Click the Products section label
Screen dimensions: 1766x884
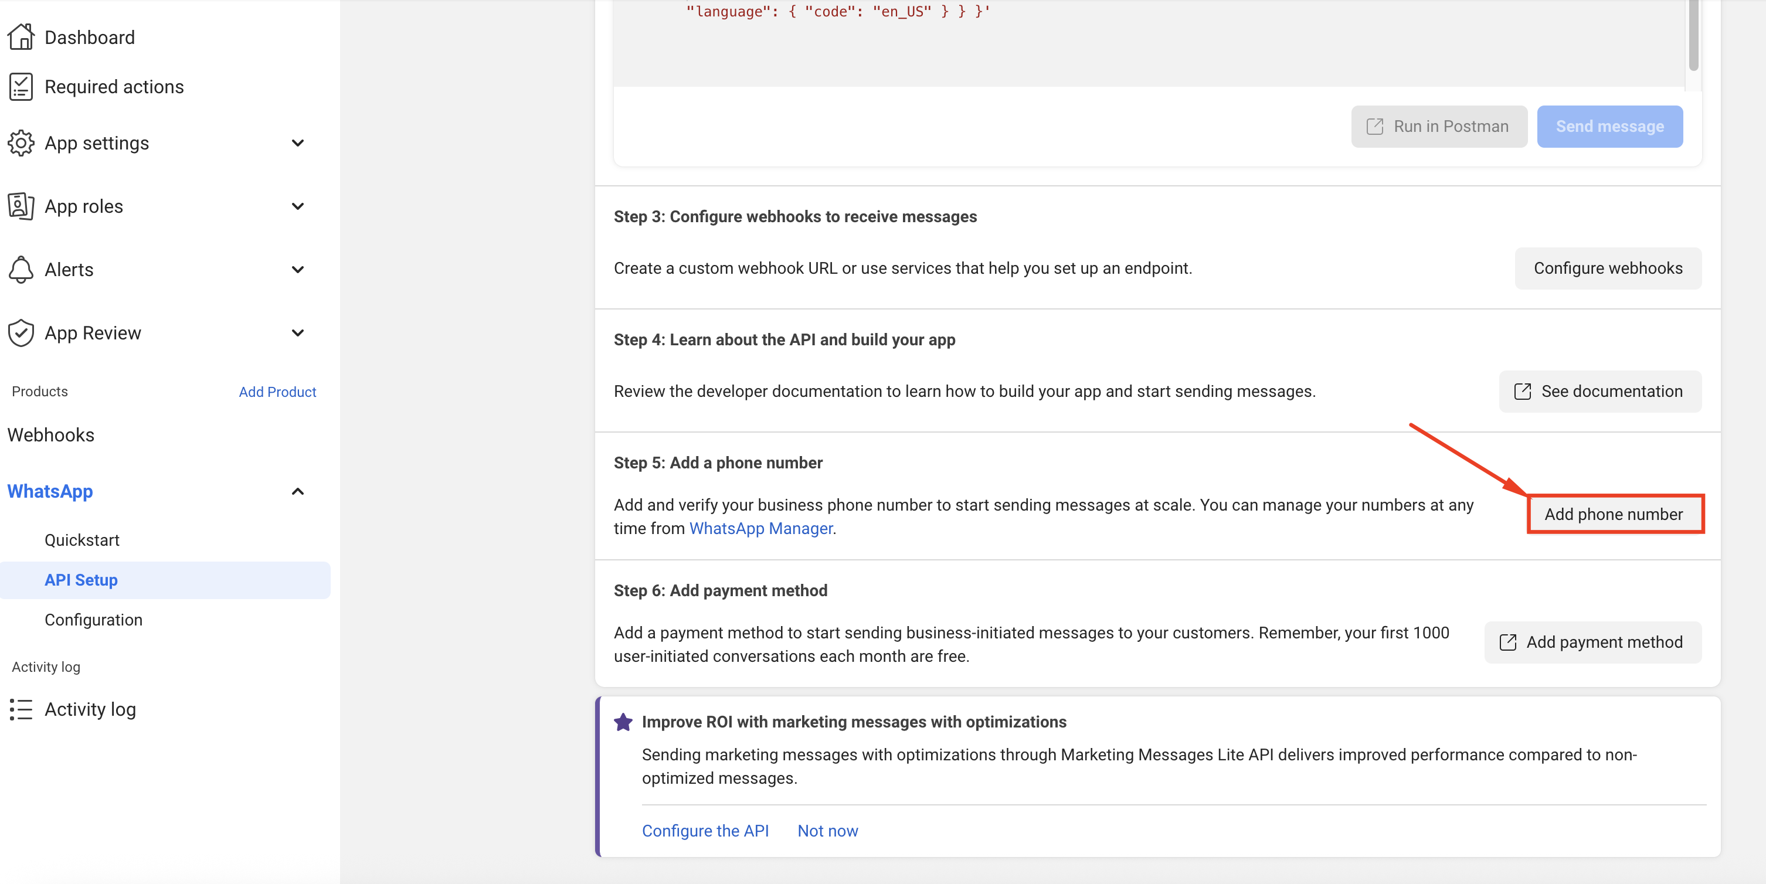pos(40,391)
